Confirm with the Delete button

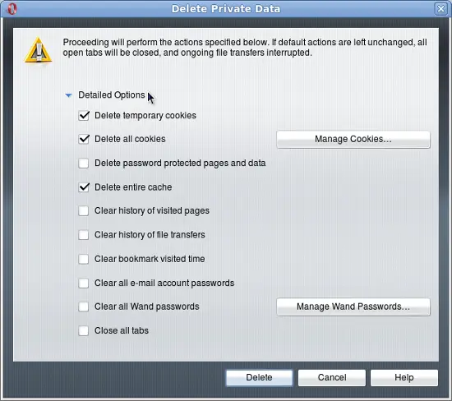tap(259, 378)
